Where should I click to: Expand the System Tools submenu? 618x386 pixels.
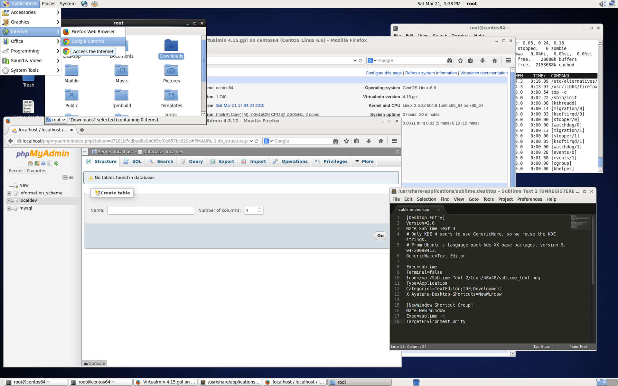click(31, 70)
